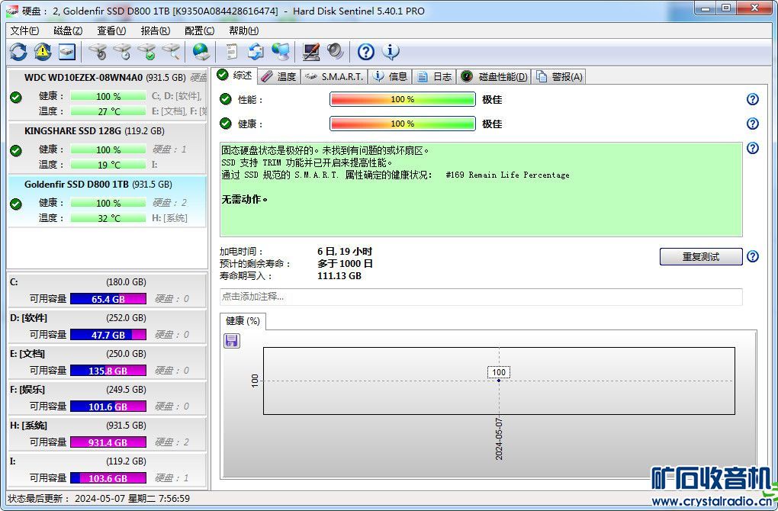Click the 27 °C temperature bar of the WDC disk

click(x=108, y=111)
